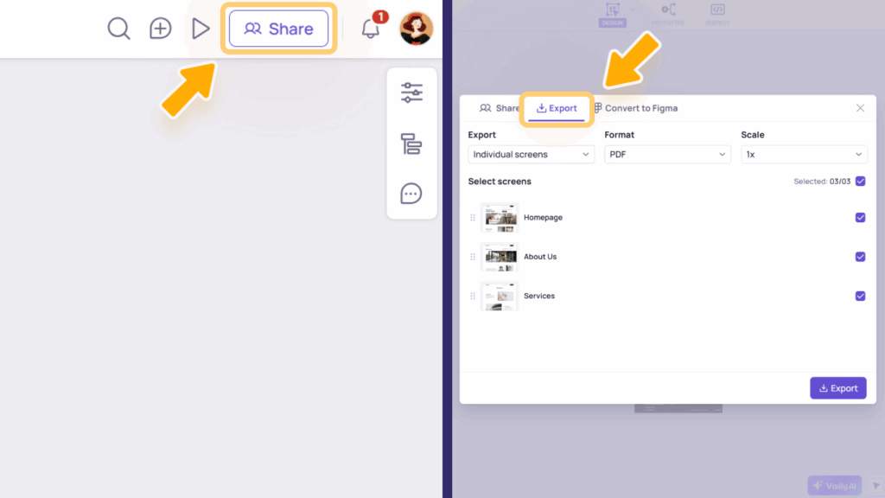Open the 1x scale dropdown
Viewport: 885px width, 498px height.
click(804, 154)
